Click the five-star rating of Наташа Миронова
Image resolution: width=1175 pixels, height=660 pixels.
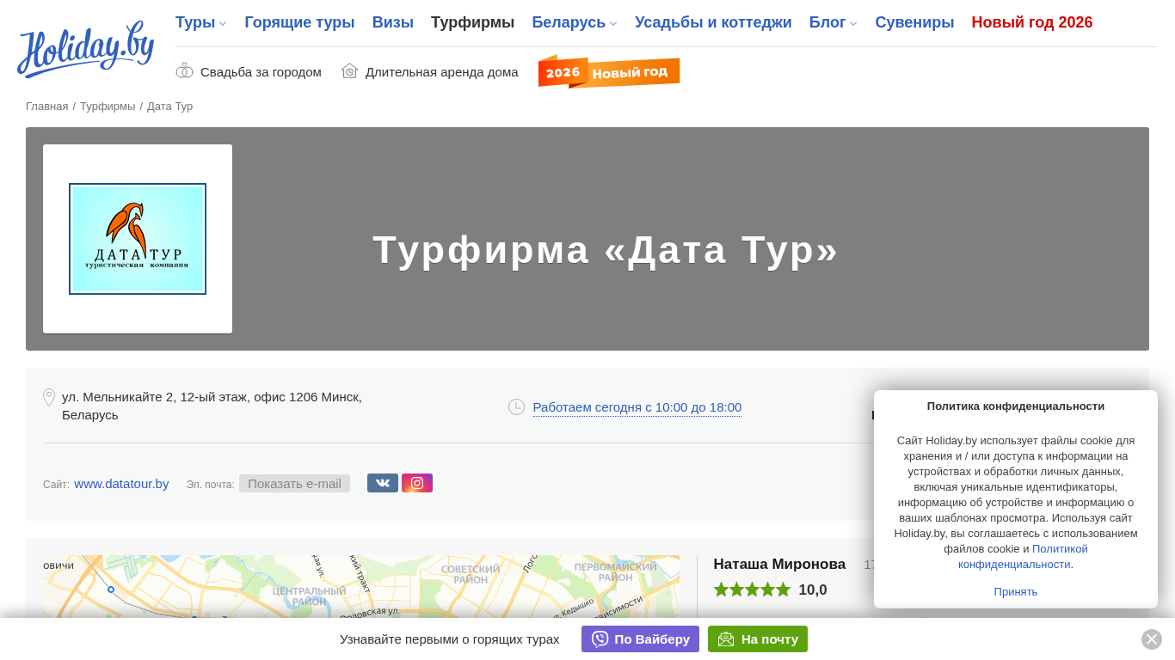pos(752,590)
